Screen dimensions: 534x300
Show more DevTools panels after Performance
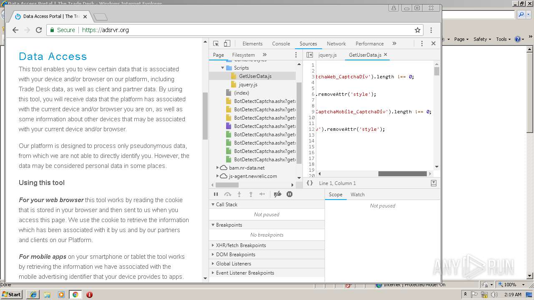(394, 43)
